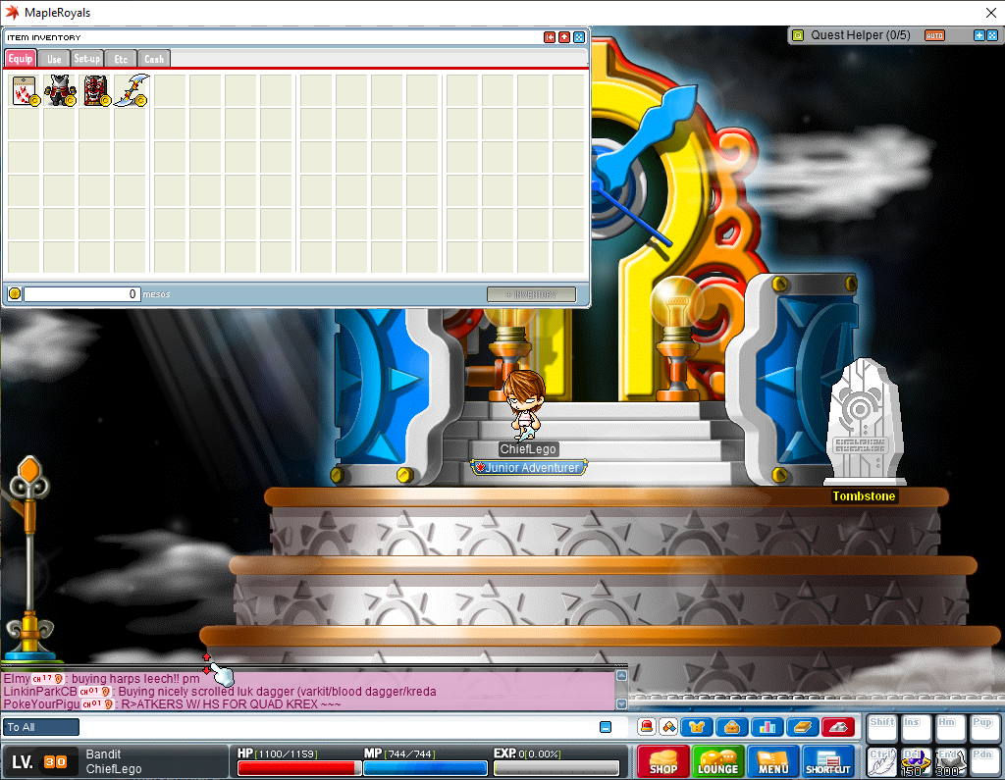The height and width of the screenshot is (780, 1005).
Task: Select the red mask item in inventory
Action: [x=95, y=90]
